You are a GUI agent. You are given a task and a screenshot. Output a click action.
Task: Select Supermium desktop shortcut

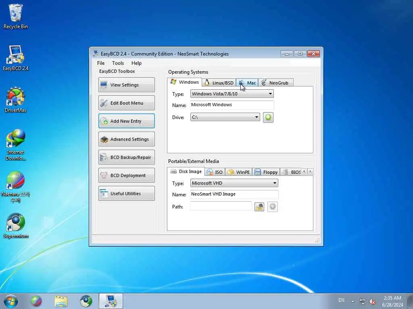[x=16, y=225]
